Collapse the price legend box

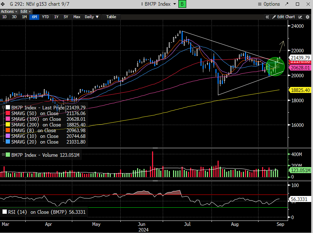point(4,108)
